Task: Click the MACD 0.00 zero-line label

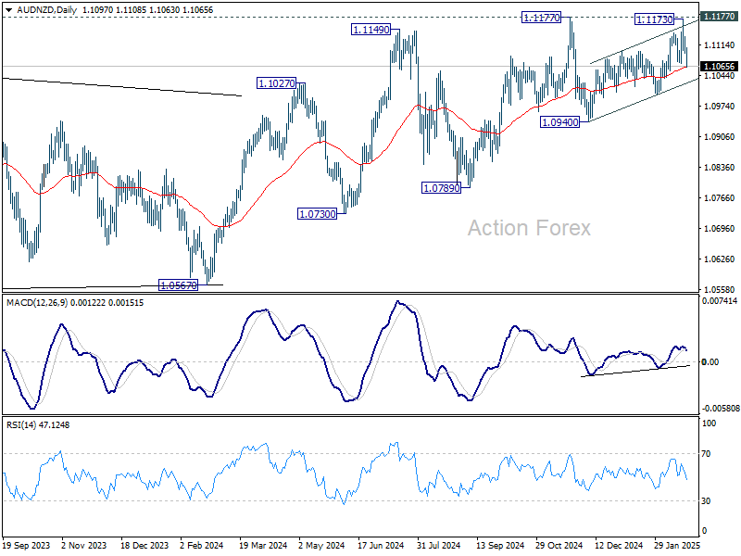Action: [710, 362]
